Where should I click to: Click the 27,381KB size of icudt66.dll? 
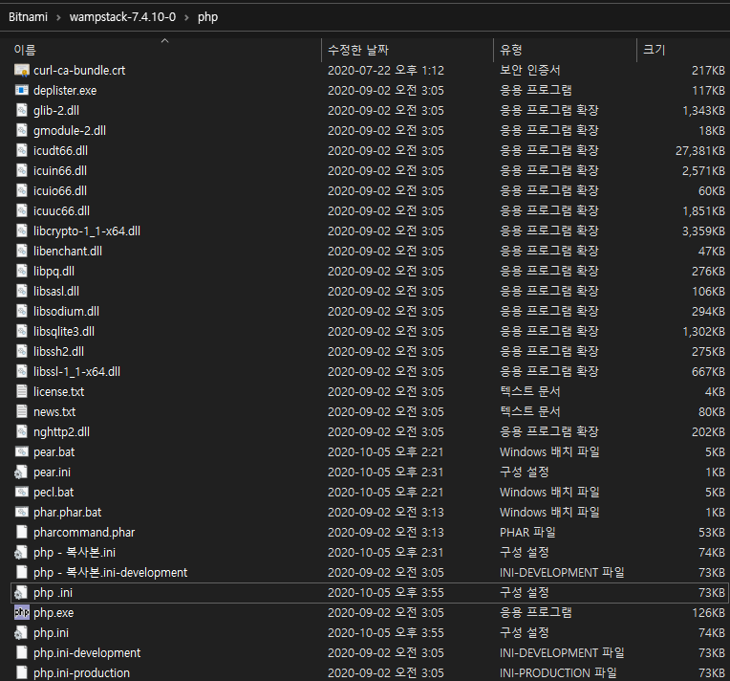700,150
